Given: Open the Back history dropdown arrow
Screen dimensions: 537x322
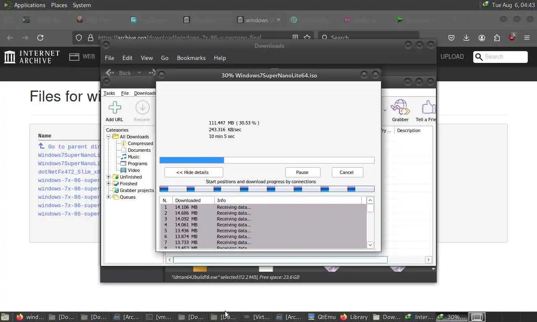Looking at the screenshot, I should click(x=139, y=73).
